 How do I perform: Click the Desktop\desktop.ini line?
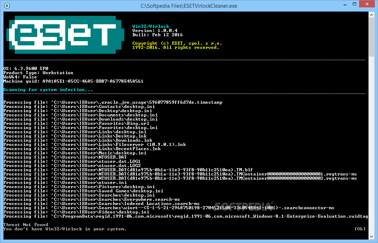coord(78,111)
